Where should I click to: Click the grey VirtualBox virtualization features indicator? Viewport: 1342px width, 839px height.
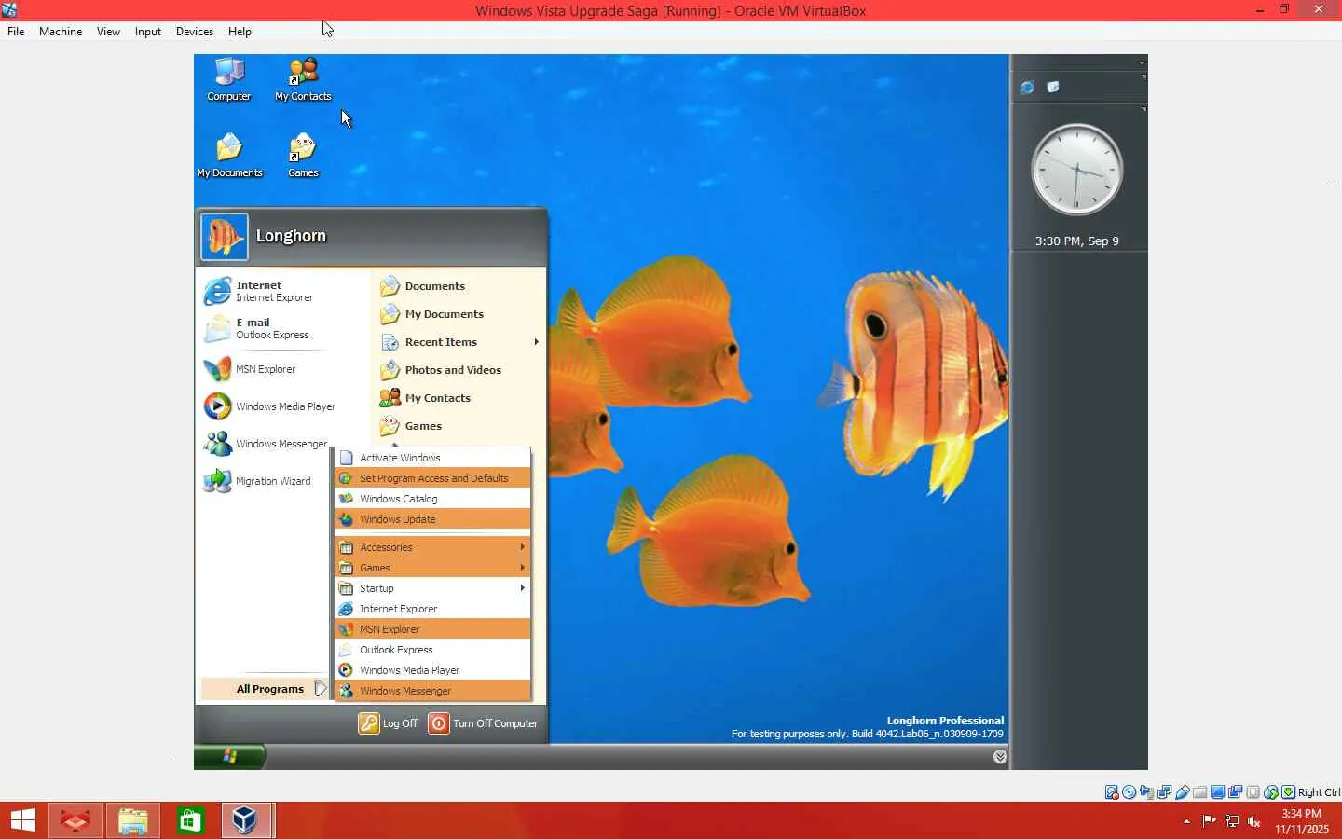click(x=1253, y=792)
